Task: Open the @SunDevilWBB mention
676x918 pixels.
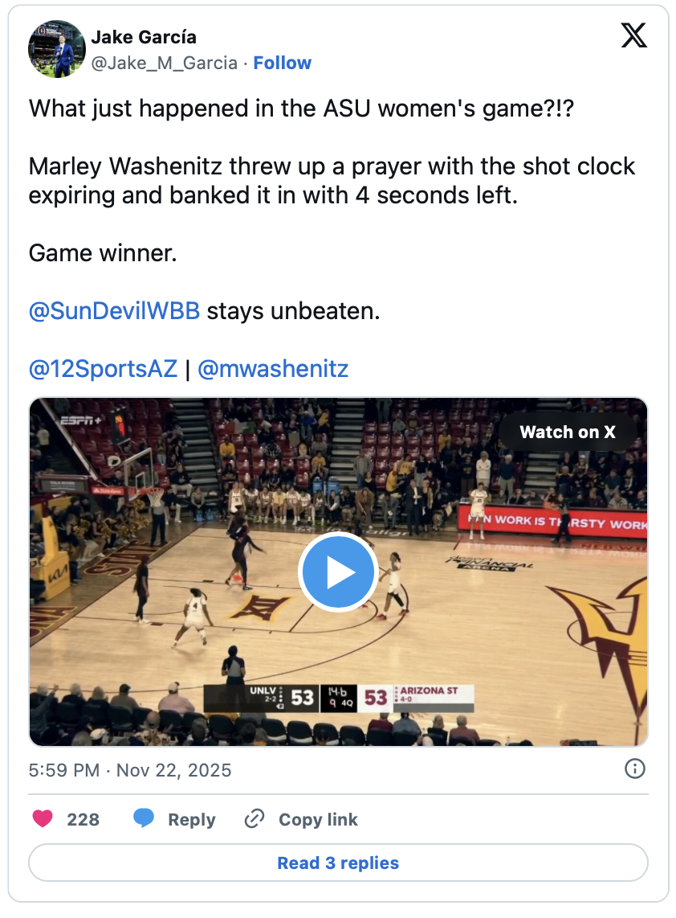Action: pos(114,311)
